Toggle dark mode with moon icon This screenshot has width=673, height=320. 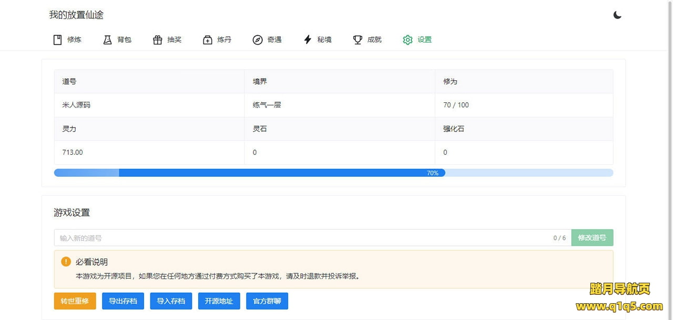[x=617, y=15]
